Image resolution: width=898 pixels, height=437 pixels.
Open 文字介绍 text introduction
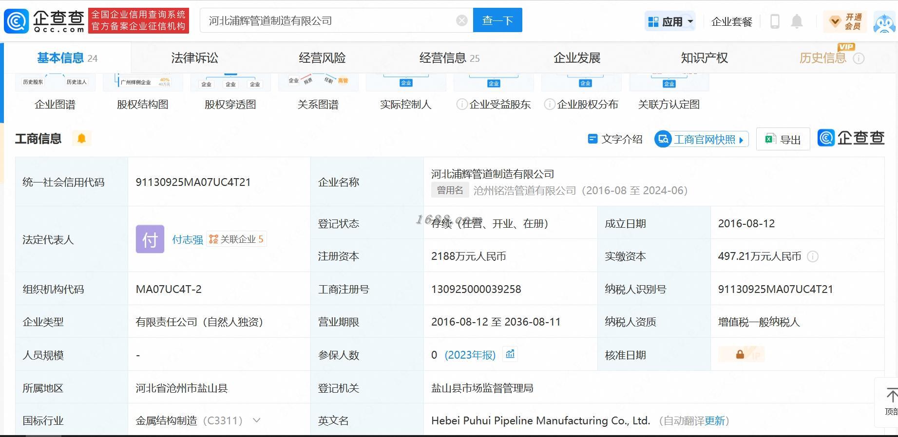pyautogui.click(x=615, y=139)
